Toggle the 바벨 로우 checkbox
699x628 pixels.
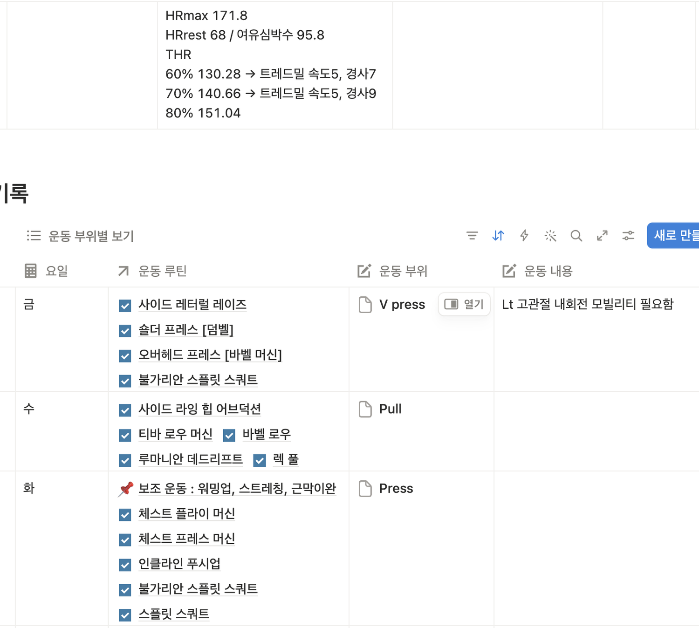(x=229, y=435)
